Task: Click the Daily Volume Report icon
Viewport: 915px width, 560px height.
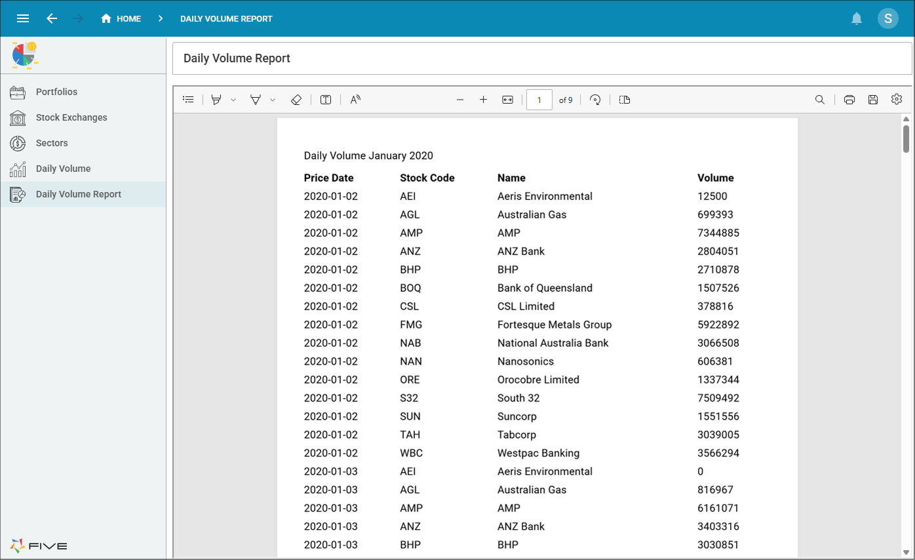Action: (x=18, y=194)
